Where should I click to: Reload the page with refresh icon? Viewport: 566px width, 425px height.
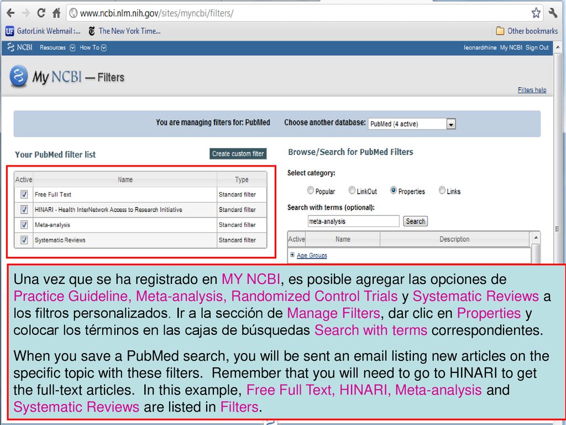[x=41, y=13]
